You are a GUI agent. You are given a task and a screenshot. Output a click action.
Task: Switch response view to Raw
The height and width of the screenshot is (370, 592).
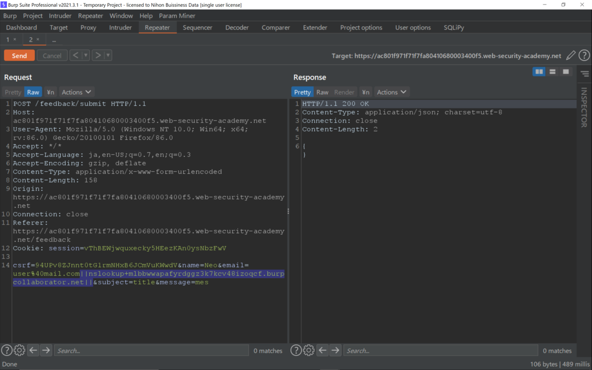(x=323, y=92)
